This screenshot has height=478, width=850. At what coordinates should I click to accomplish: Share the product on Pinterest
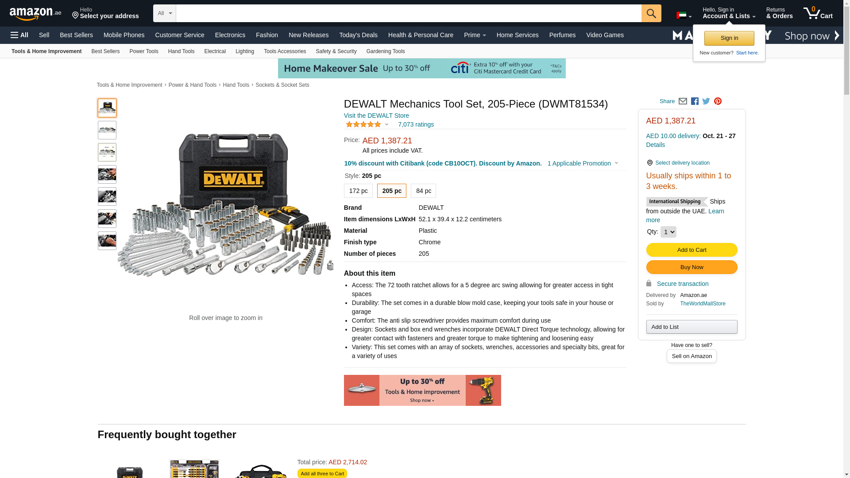coord(718,101)
